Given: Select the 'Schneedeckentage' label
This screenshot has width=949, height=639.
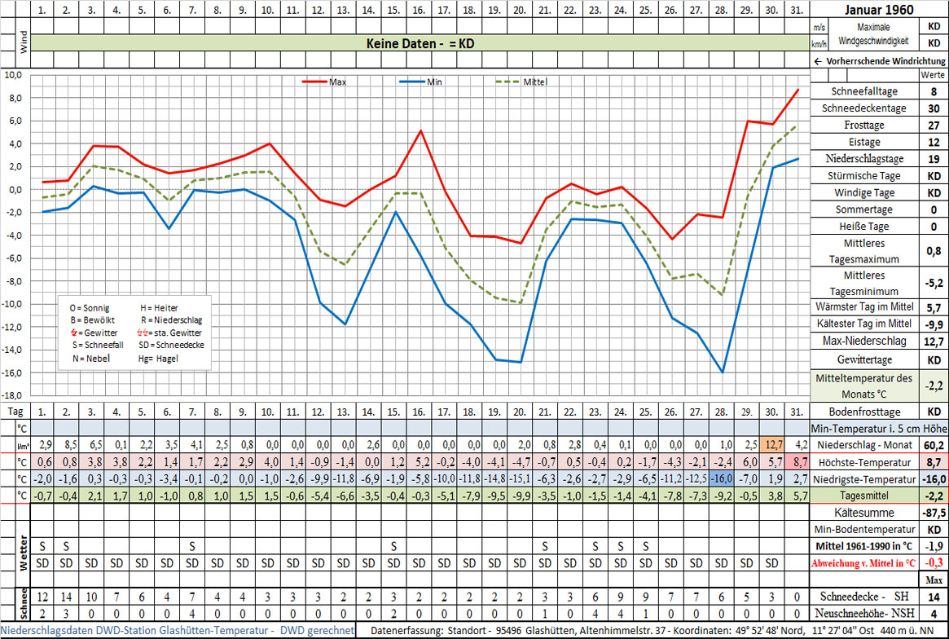Looking at the screenshot, I should pos(864,108).
